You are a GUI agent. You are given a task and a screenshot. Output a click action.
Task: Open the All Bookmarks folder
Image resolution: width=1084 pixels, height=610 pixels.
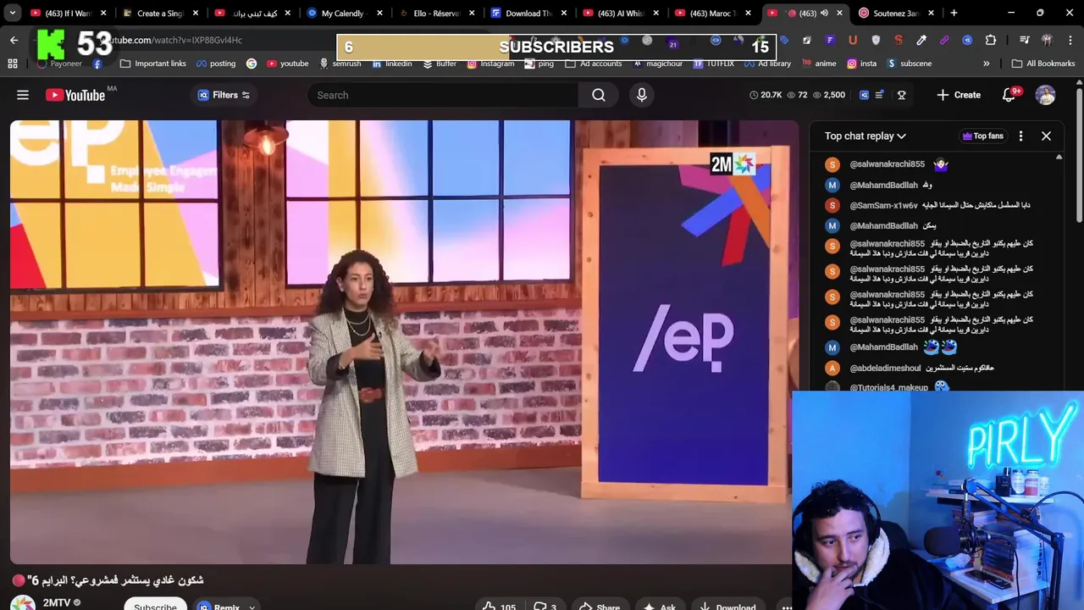click(1043, 64)
